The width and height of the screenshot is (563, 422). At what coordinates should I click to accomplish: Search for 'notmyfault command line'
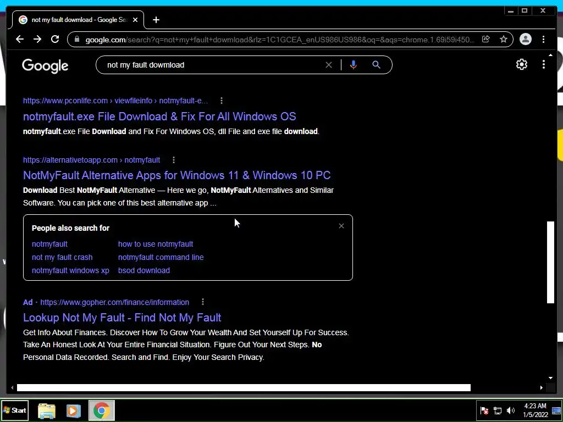pos(161,257)
